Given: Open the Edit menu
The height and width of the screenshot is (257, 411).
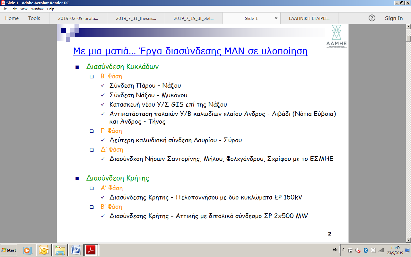Looking at the screenshot, I should point(13,9).
